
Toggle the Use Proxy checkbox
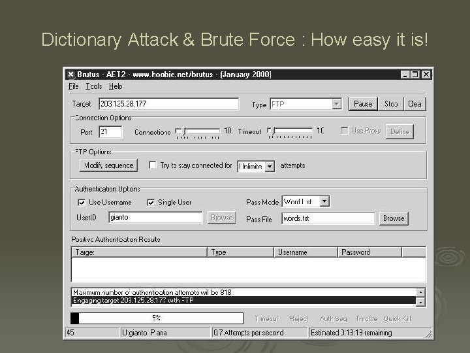(x=345, y=131)
